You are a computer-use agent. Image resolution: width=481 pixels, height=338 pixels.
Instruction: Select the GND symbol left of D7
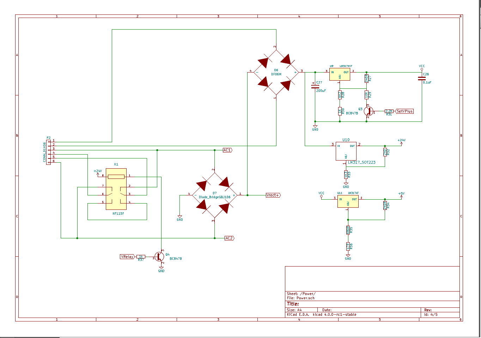point(180,218)
